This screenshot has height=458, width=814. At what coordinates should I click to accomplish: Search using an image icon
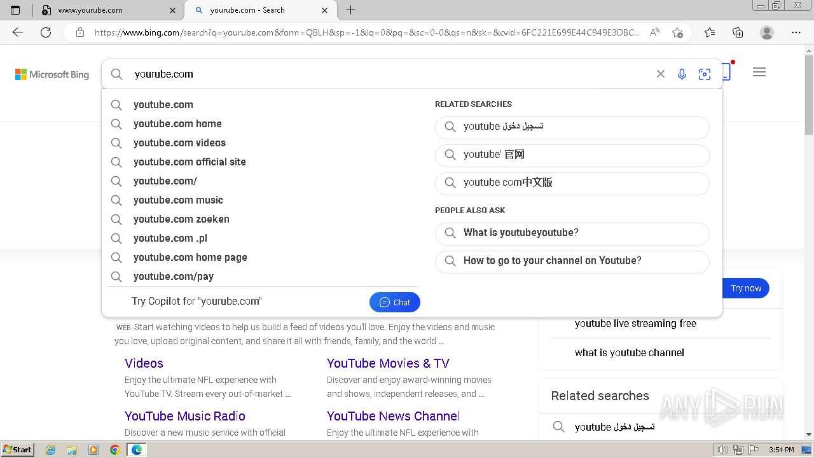(x=705, y=74)
